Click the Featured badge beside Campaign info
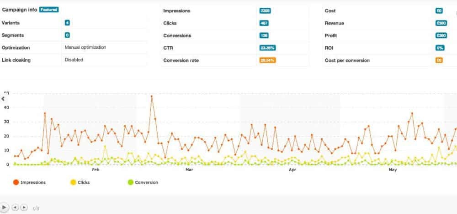This screenshot has width=457, height=214. coord(49,9)
